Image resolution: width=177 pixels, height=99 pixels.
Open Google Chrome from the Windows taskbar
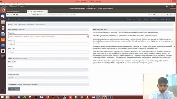click(82, 97)
